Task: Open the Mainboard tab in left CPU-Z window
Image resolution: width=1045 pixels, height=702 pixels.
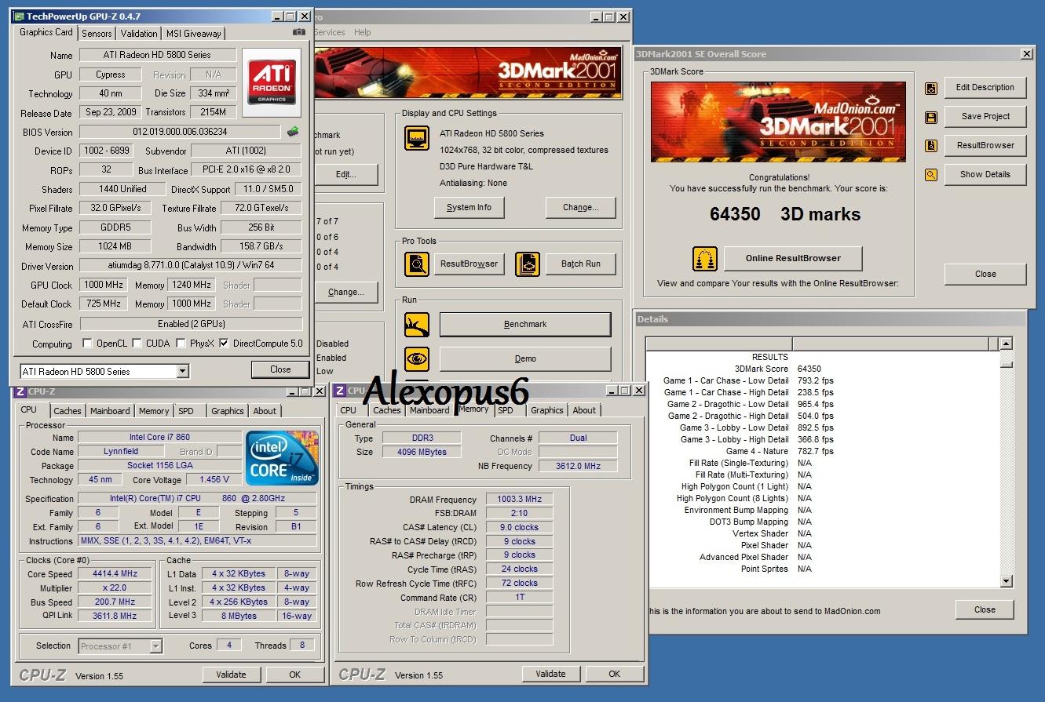Action: (110, 411)
